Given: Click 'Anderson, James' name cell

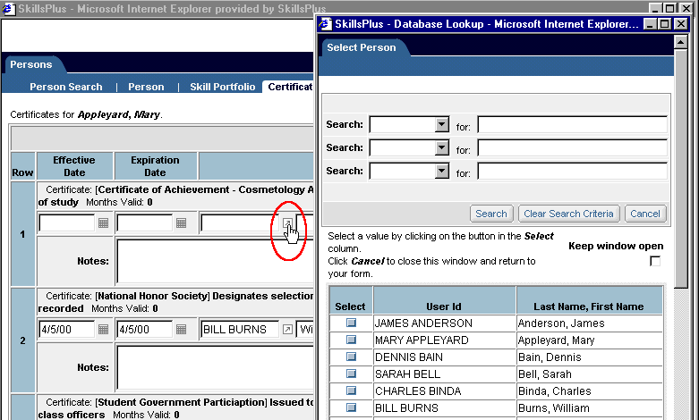Looking at the screenshot, I should pyautogui.click(x=589, y=323).
